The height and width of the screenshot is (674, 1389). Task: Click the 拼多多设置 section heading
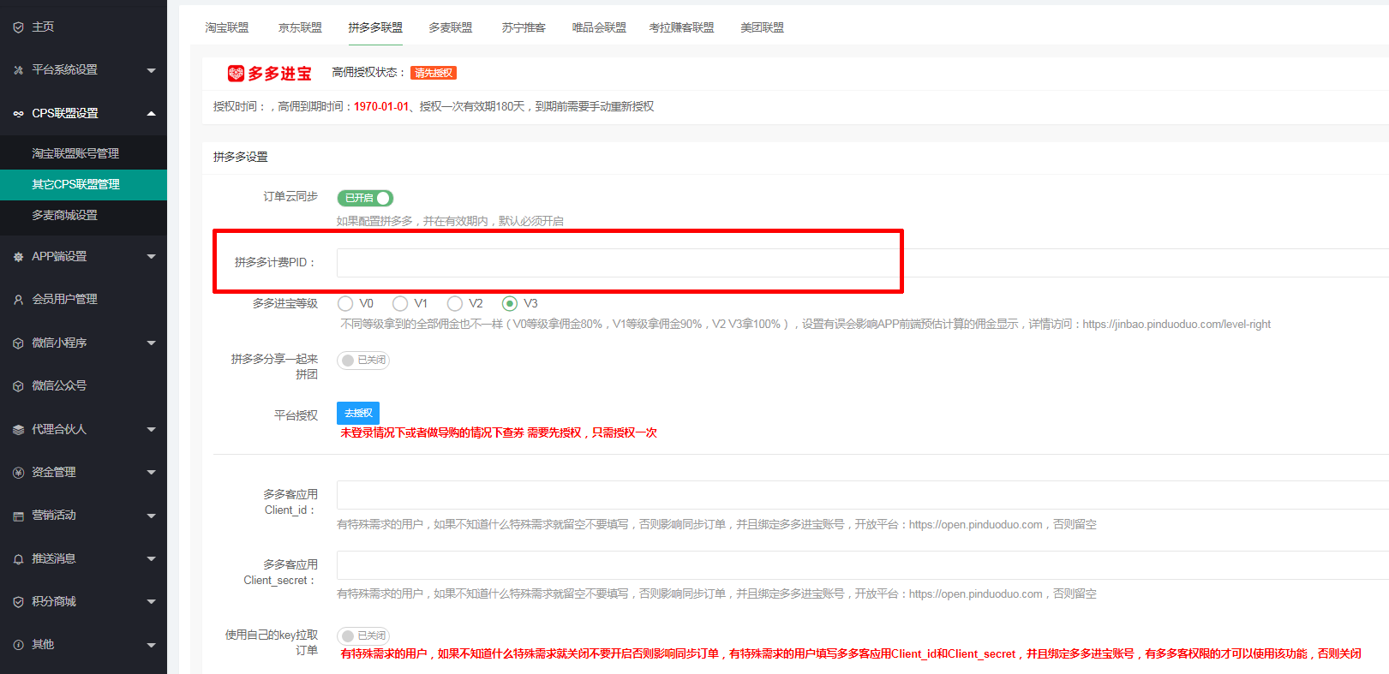pos(241,158)
